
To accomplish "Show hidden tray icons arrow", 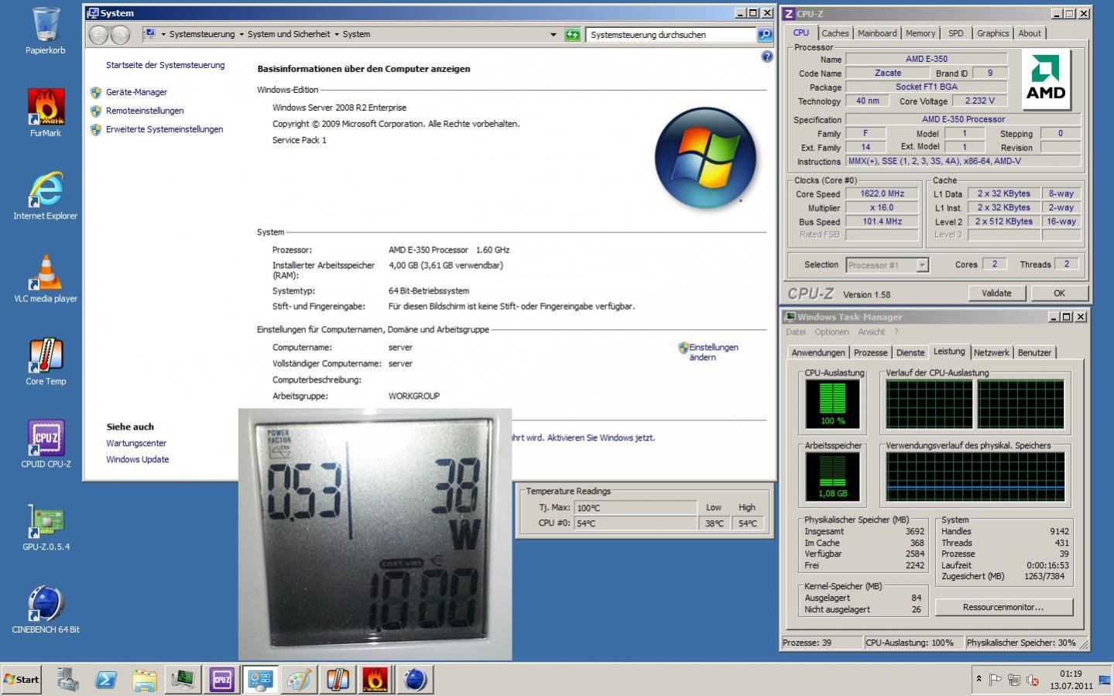I will click(979, 679).
